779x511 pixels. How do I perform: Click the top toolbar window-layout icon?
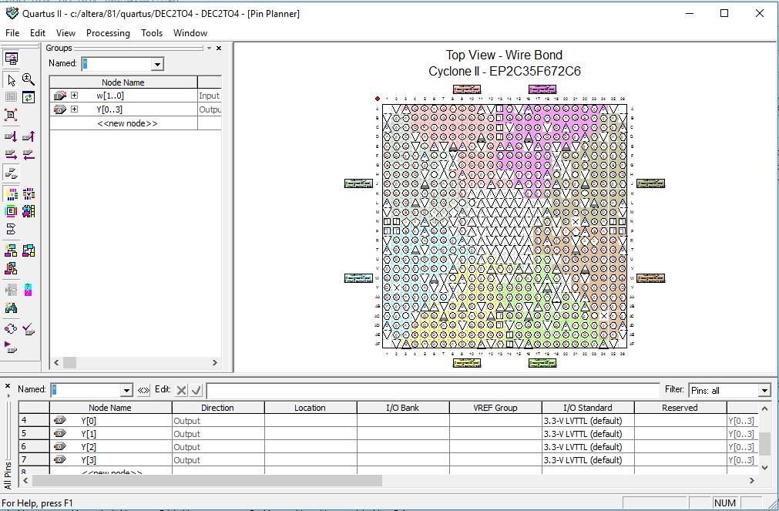[11, 59]
